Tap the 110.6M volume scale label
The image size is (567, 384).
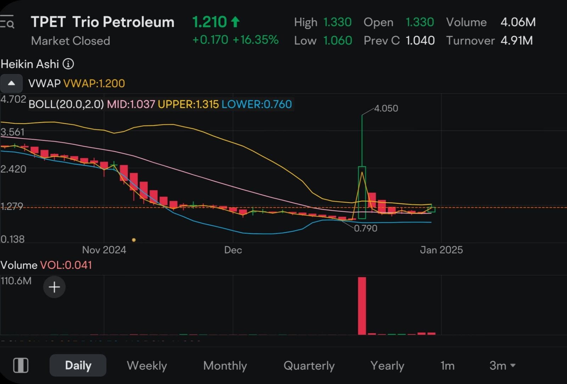16,281
